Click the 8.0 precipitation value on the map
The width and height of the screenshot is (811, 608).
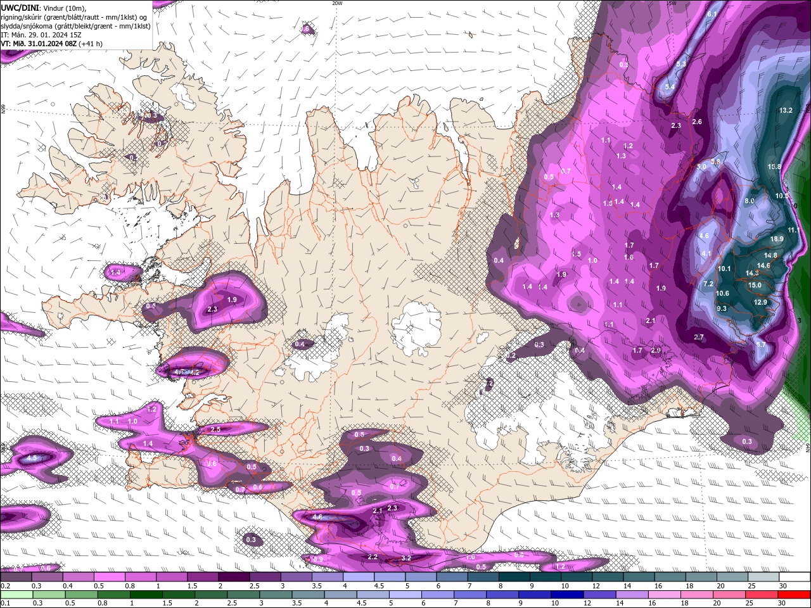pyautogui.click(x=750, y=201)
